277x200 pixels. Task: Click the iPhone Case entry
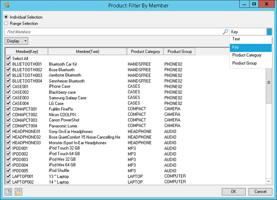pos(59,86)
